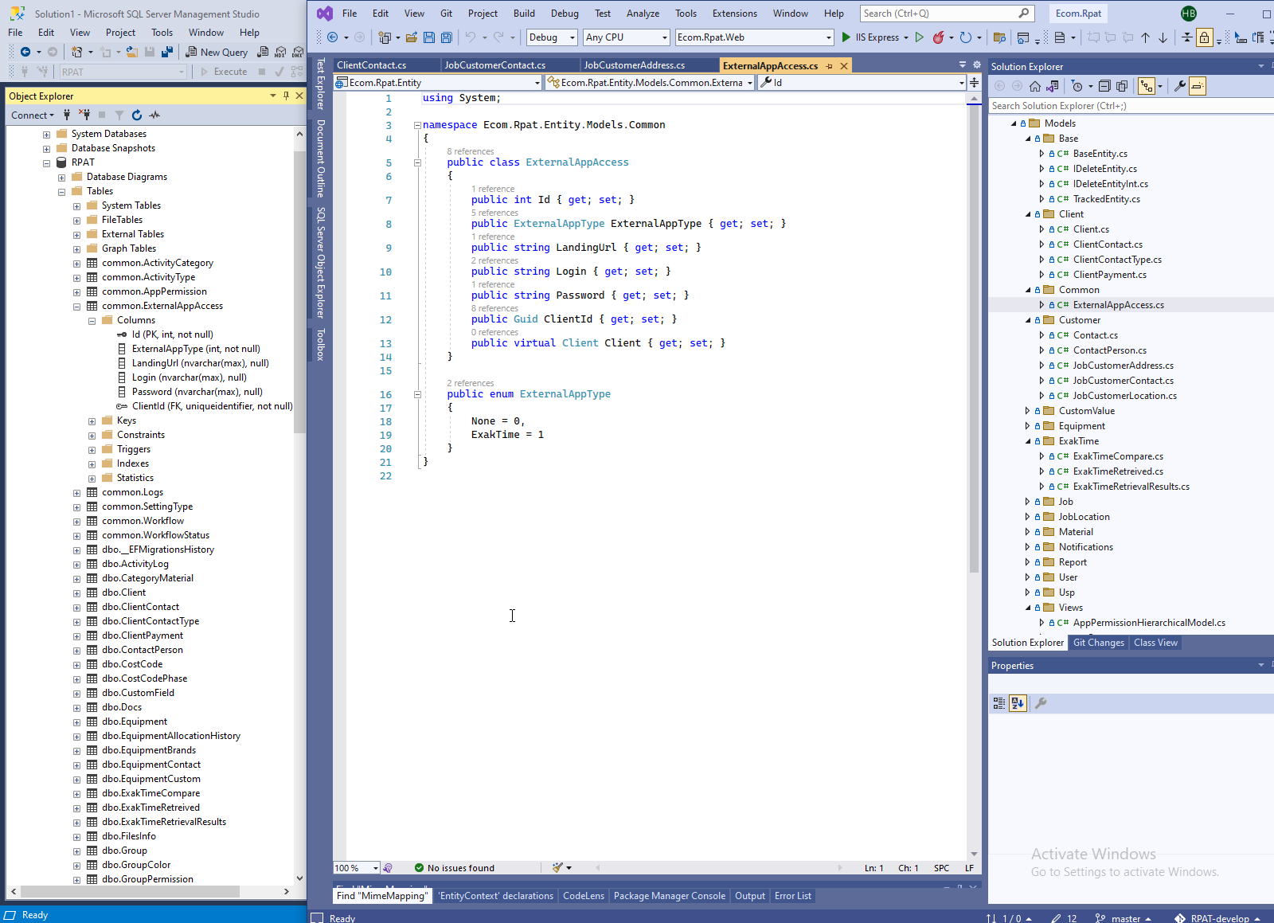This screenshot has height=923, width=1274.
Task: Click Visual Studio Navigate Backward icon
Action: (x=333, y=37)
